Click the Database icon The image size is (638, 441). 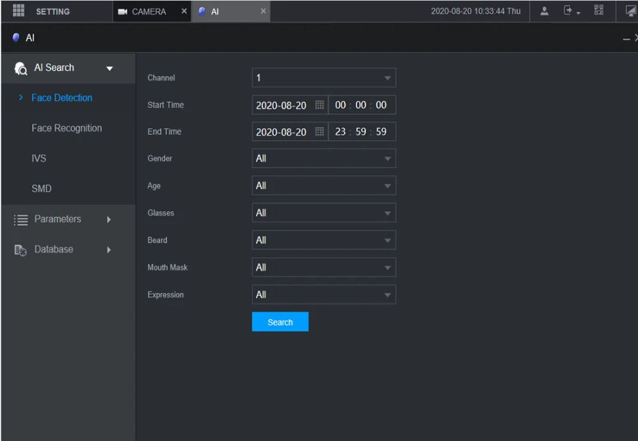[20, 250]
